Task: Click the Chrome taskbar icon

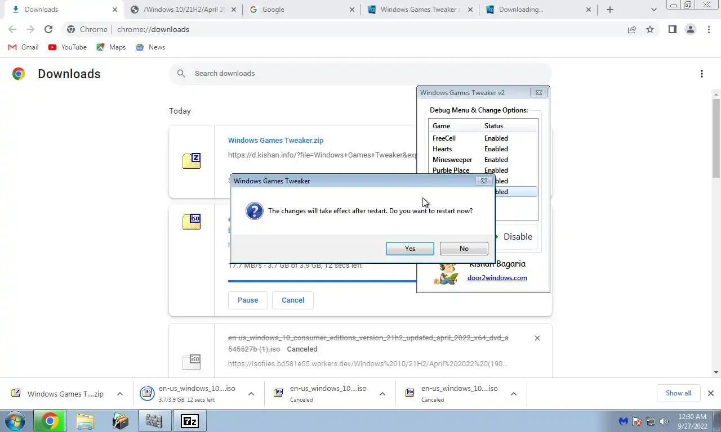Action: click(50, 421)
